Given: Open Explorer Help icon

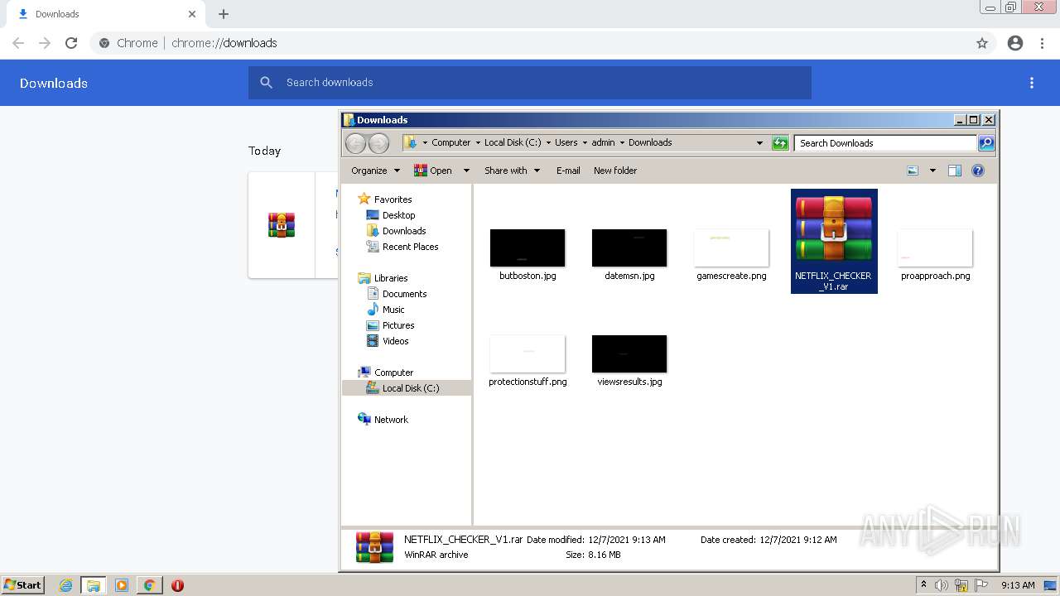Looking at the screenshot, I should pyautogui.click(x=978, y=171).
